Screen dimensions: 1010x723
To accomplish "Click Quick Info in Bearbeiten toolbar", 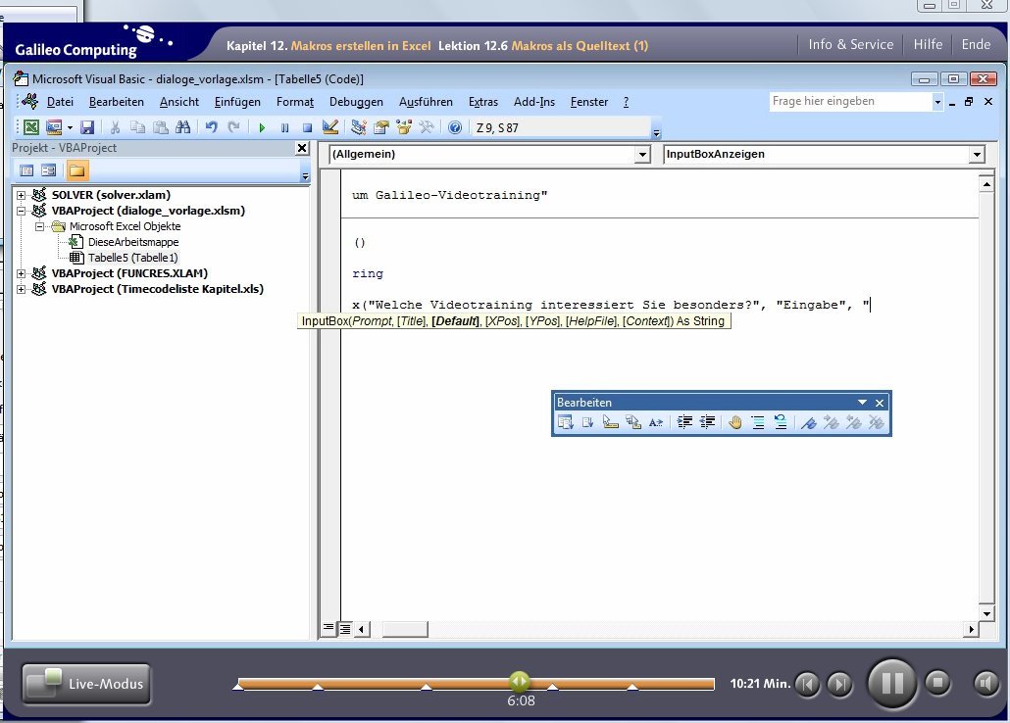I will pyautogui.click(x=611, y=422).
